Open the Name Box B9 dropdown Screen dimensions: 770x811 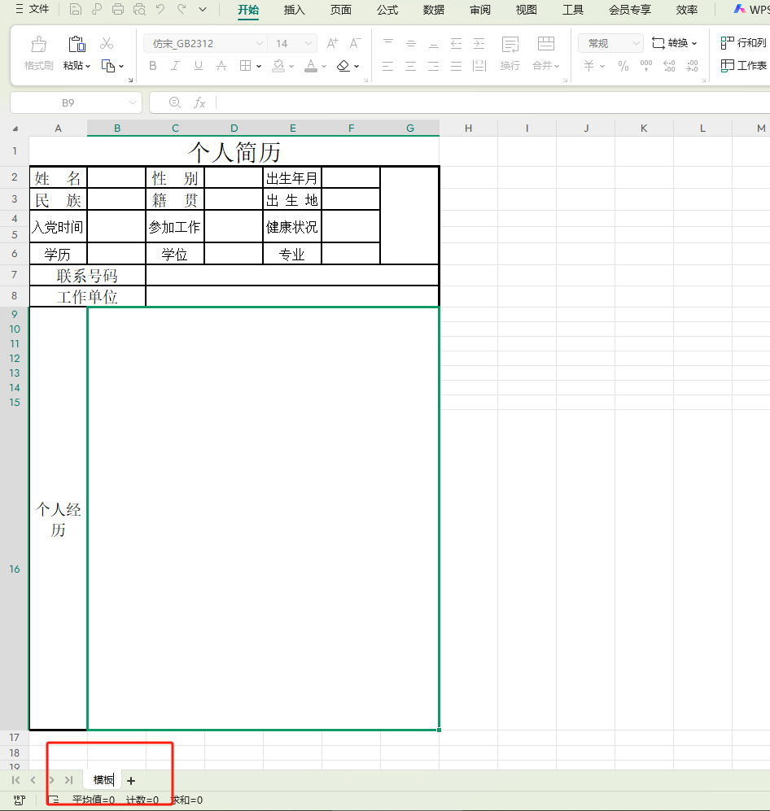tap(133, 103)
